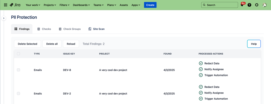Click the Redact Data checkmark for DEV-8
Viewport: 271px width, 104px height.
(201, 63)
